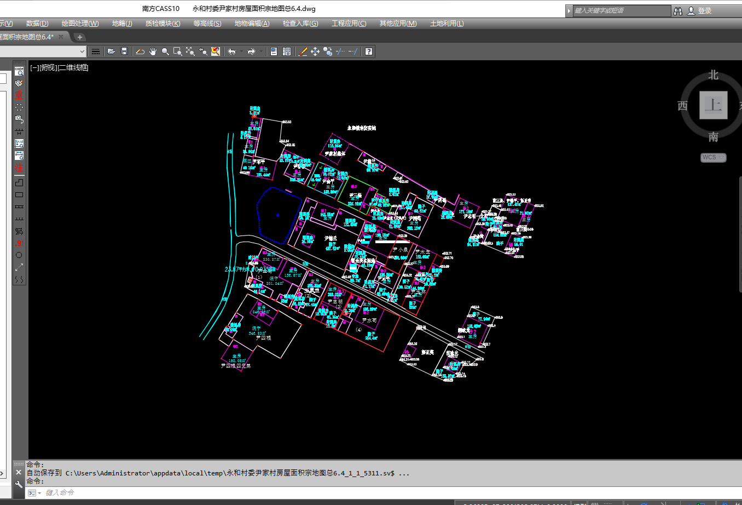Expand the command line recent commands dropdown

click(x=39, y=493)
